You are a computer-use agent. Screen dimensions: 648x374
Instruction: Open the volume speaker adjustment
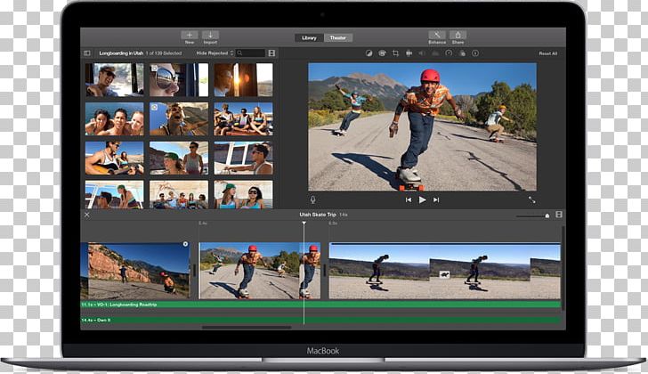tap(422, 53)
